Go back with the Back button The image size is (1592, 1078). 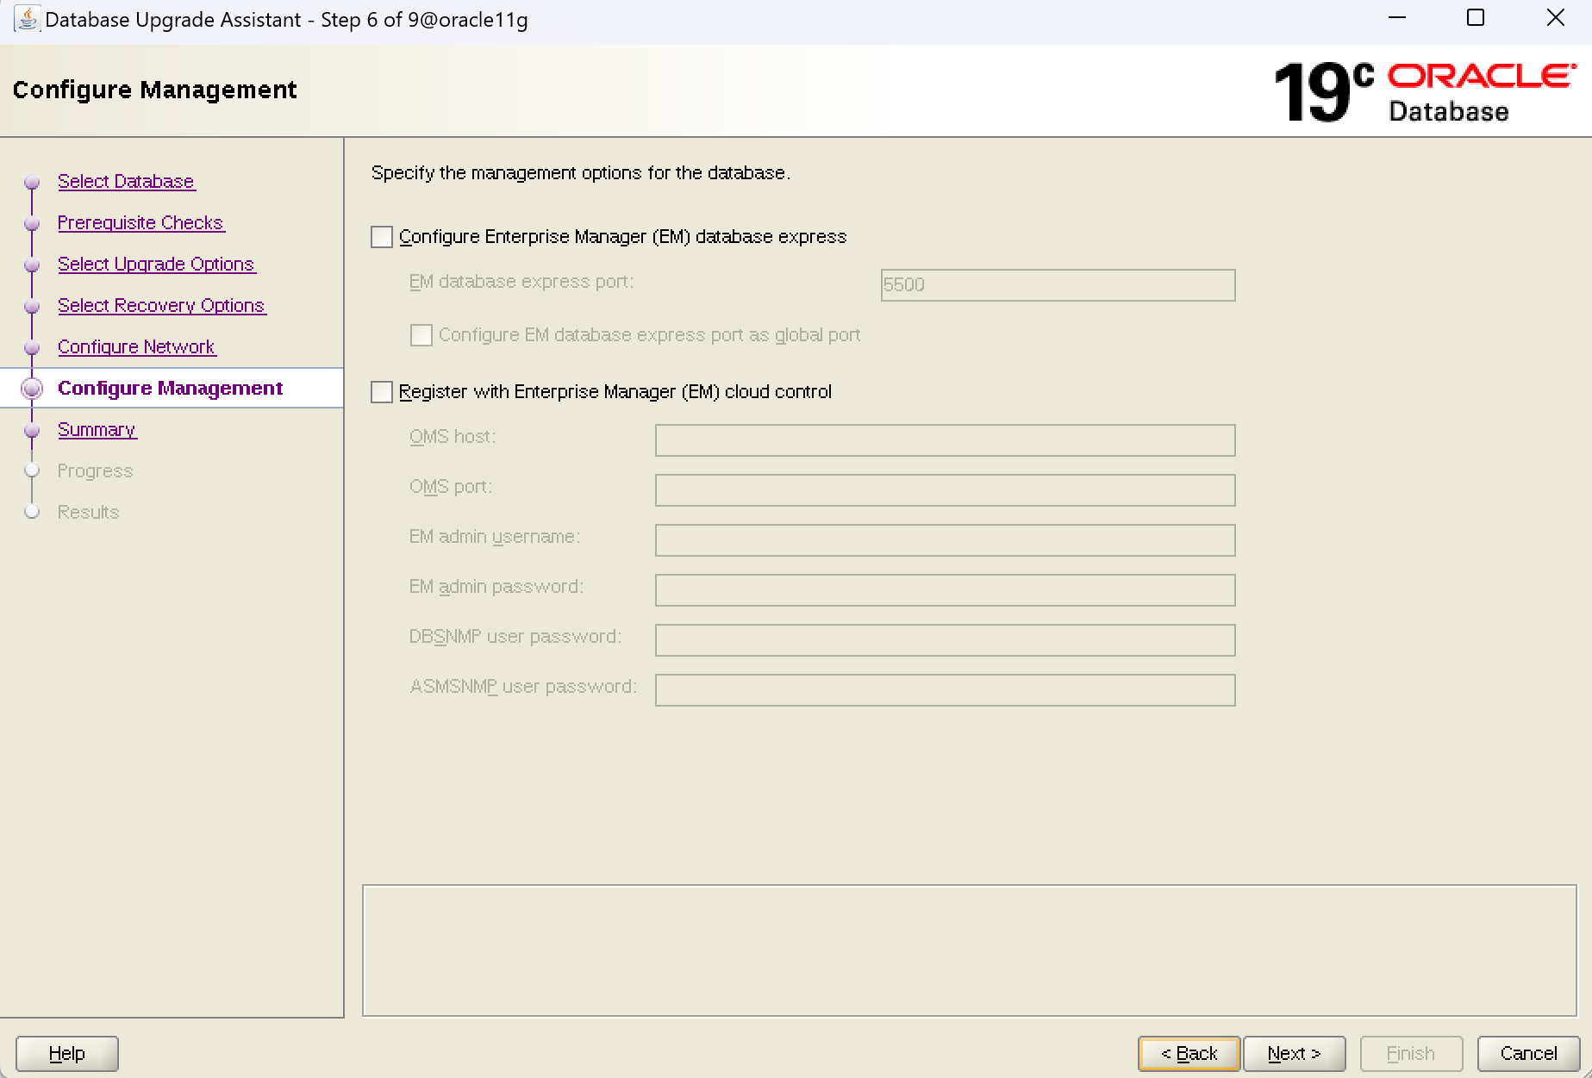(1189, 1054)
